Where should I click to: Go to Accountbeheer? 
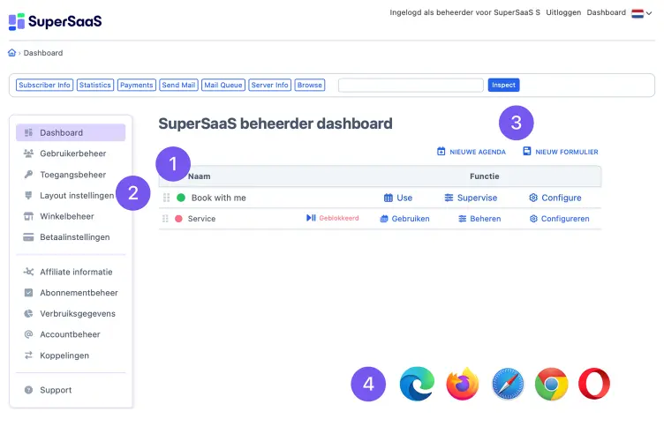point(71,334)
